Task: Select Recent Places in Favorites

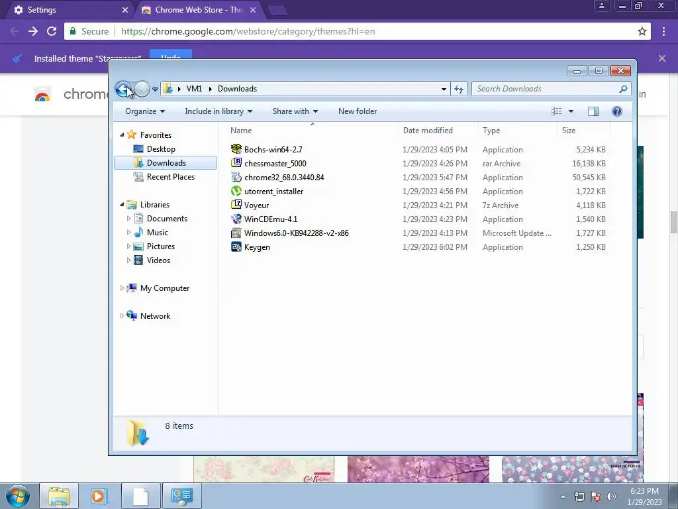Action: click(170, 176)
